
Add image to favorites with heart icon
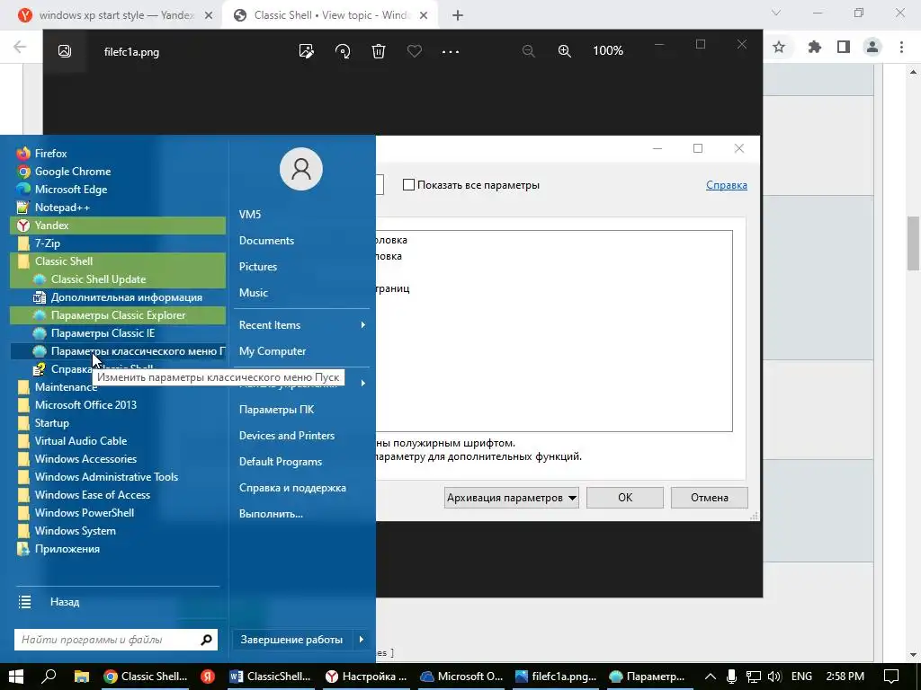pyautogui.click(x=415, y=51)
